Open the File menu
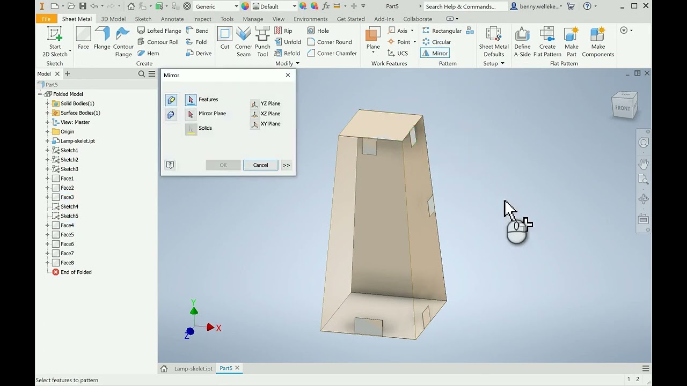This screenshot has height=386, width=687. coord(46,19)
